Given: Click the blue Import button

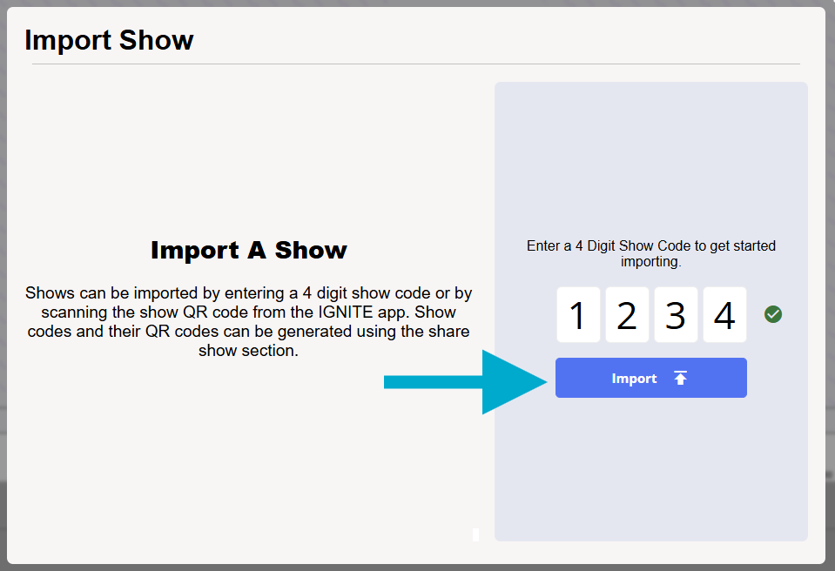Looking at the screenshot, I should coord(650,378).
